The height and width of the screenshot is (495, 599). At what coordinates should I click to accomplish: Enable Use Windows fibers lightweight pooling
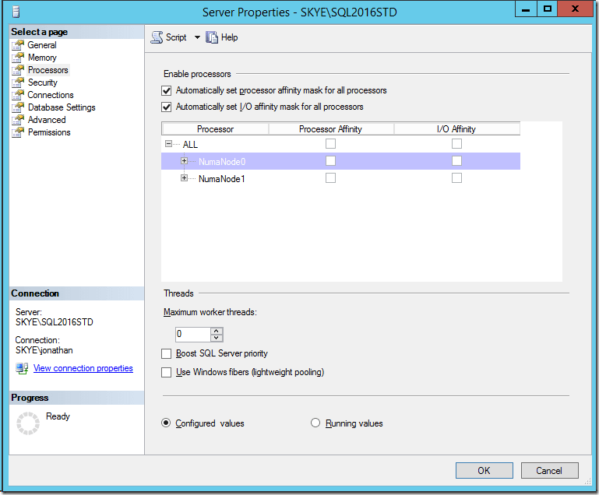click(x=166, y=372)
